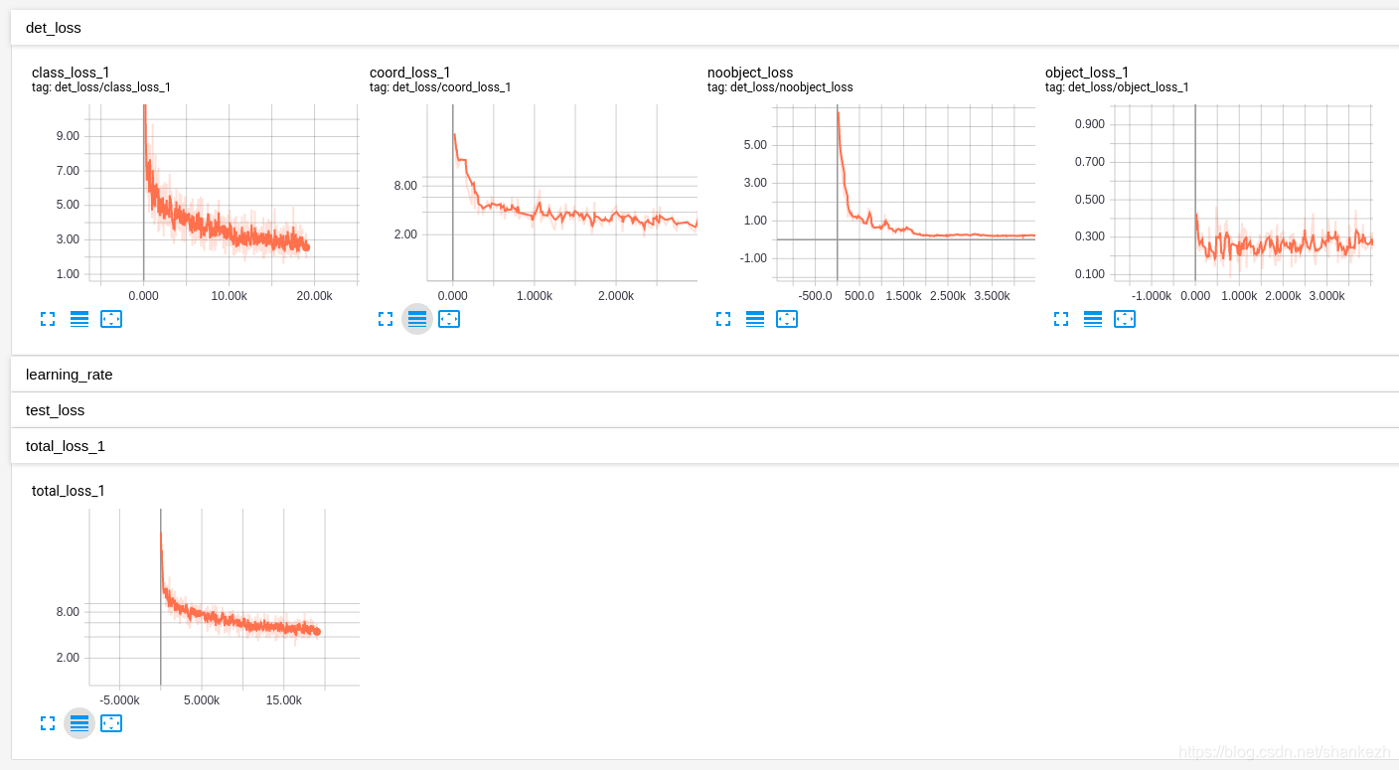Image resolution: width=1399 pixels, height=770 pixels.
Task: Toggle log scale on coord_loss_1 y-axis
Action: click(x=417, y=319)
